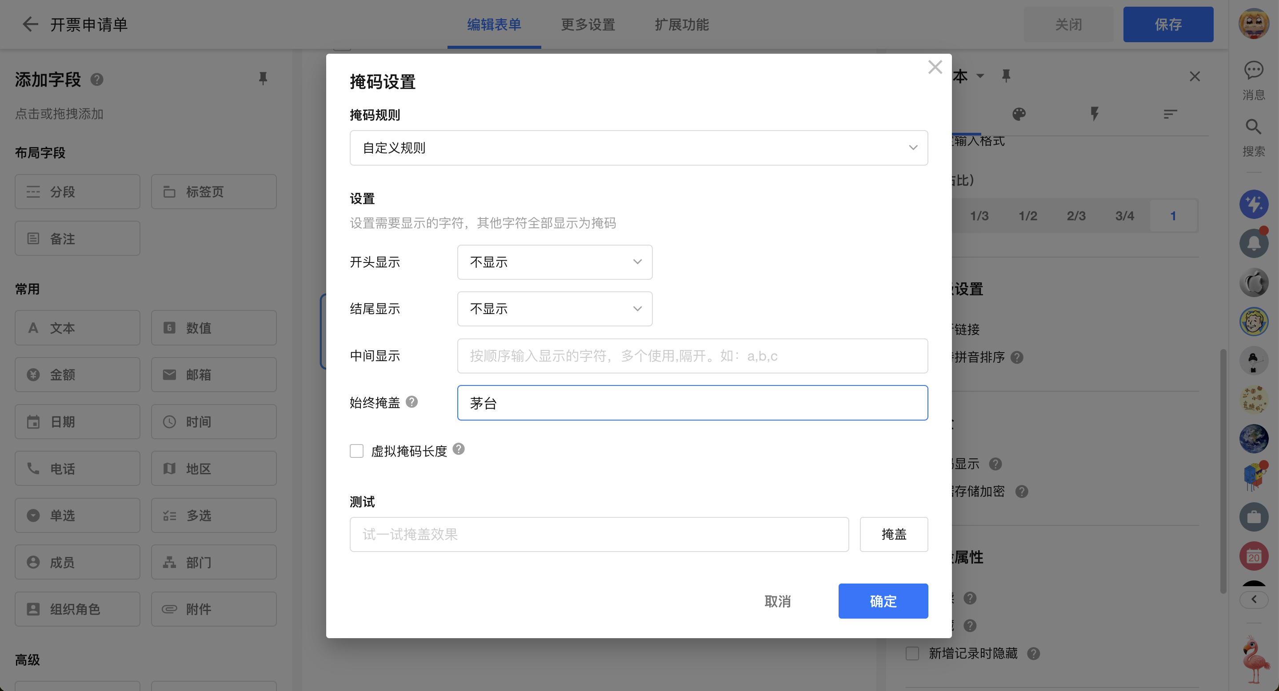The width and height of the screenshot is (1279, 691).
Task: Open the 掩码规则 自定义规则 dropdown
Action: click(639, 148)
